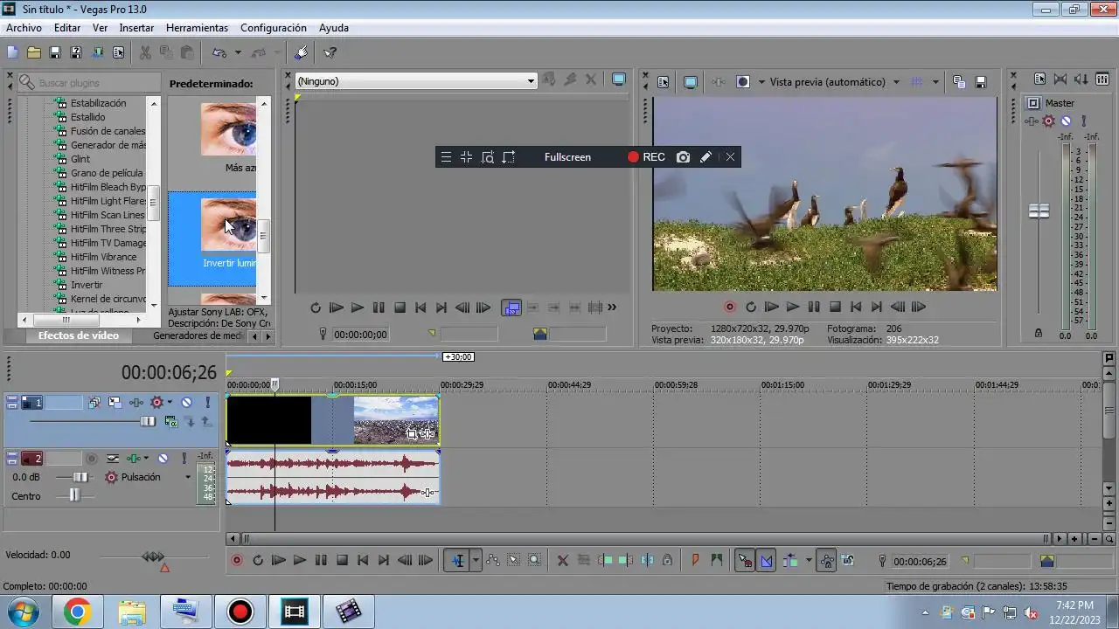The height and width of the screenshot is (629, 1119).
Task: Open the video track 1 FX dropdown arrow
Action: [170, 403]
